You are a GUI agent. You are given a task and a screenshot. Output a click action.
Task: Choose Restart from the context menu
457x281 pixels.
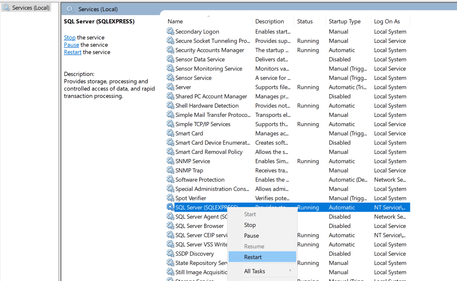[x=253, y=257]
